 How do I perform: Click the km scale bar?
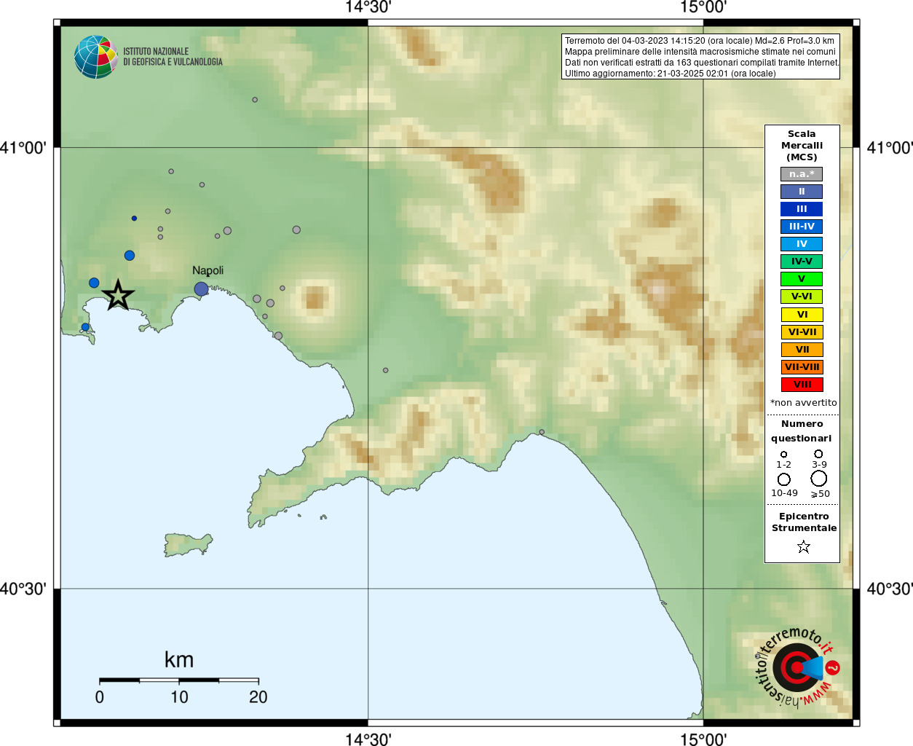[x=179, y=680]
